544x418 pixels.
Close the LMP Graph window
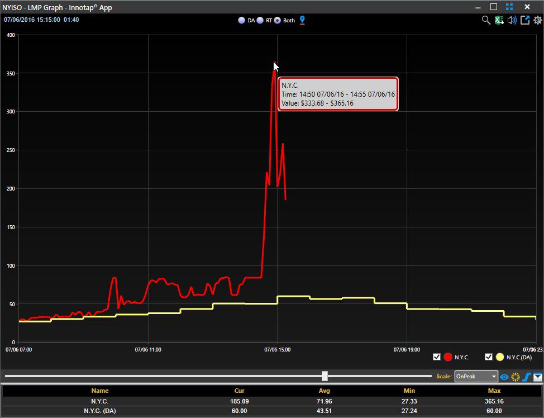coord(527,7)
